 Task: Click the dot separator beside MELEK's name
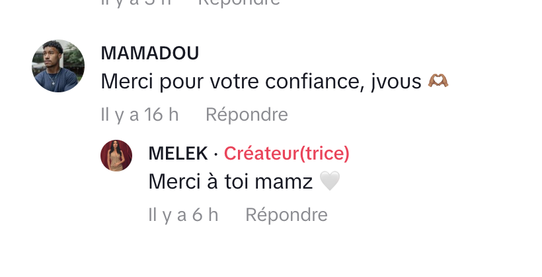(x=216, y=154)
